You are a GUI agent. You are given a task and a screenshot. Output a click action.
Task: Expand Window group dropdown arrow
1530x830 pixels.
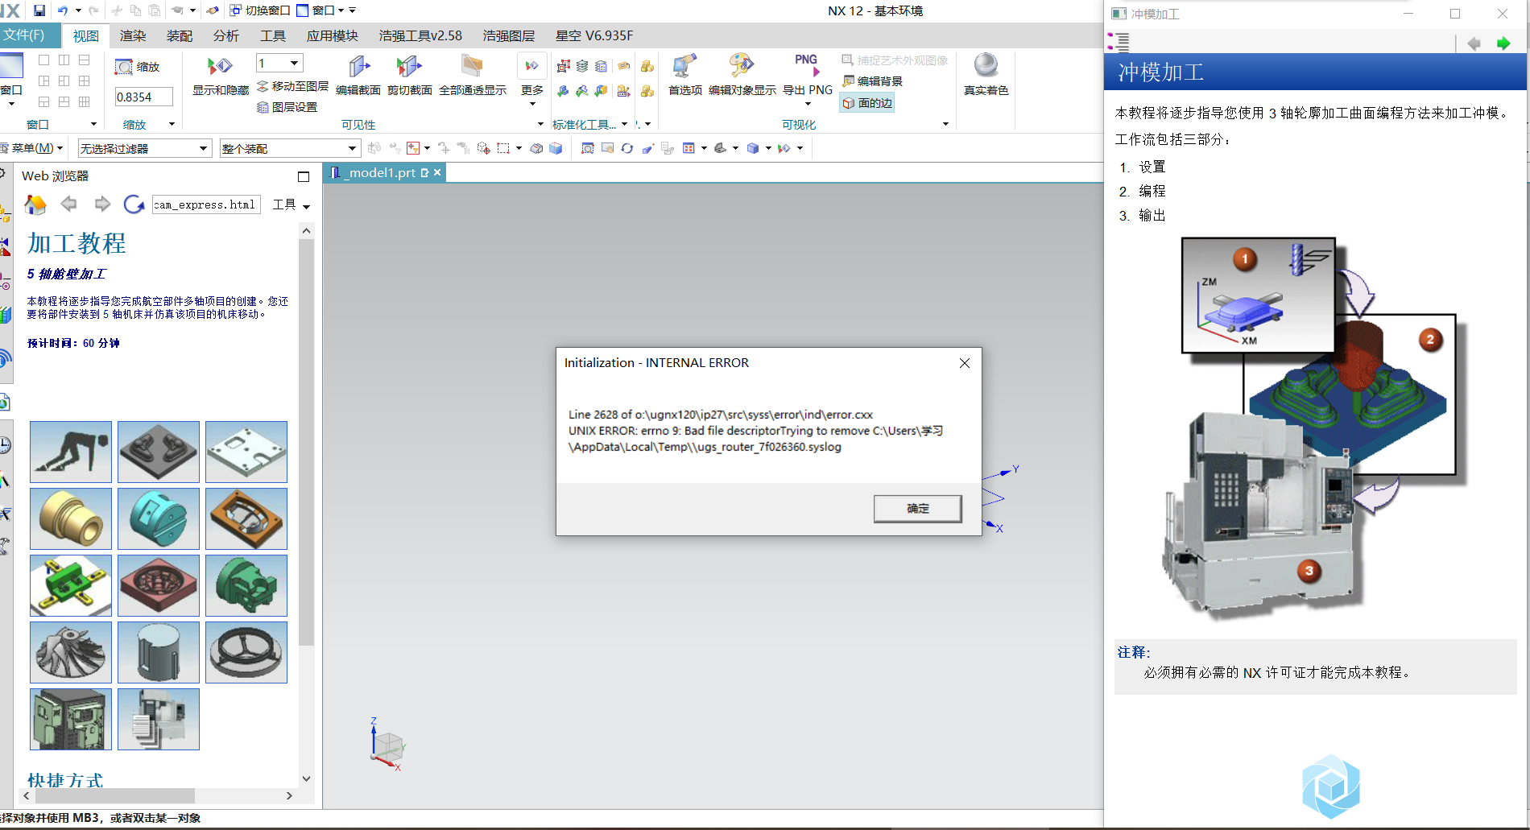pos(93,124)
